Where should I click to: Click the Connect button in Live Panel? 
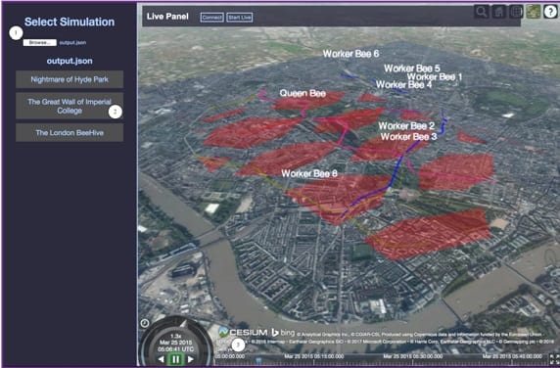click(212, 18)
